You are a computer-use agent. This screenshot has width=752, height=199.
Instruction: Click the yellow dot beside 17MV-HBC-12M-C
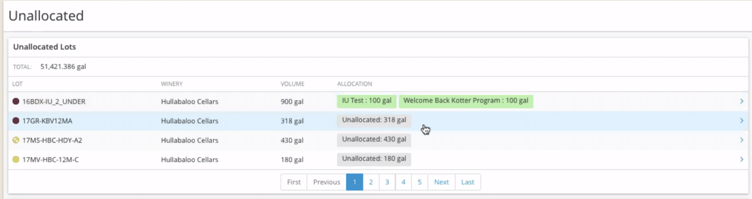pyautogui.click(x=16, y=159)
